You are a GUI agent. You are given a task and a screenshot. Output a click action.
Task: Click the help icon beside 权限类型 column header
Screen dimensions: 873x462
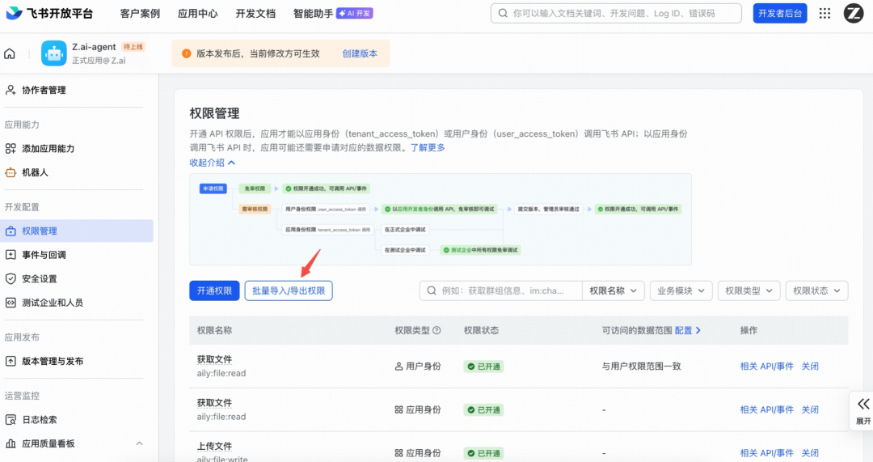point(437,331)
